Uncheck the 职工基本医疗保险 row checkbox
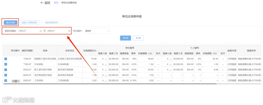Image resolution: width=263 pixels, height=105 pixels. [6, 70]
